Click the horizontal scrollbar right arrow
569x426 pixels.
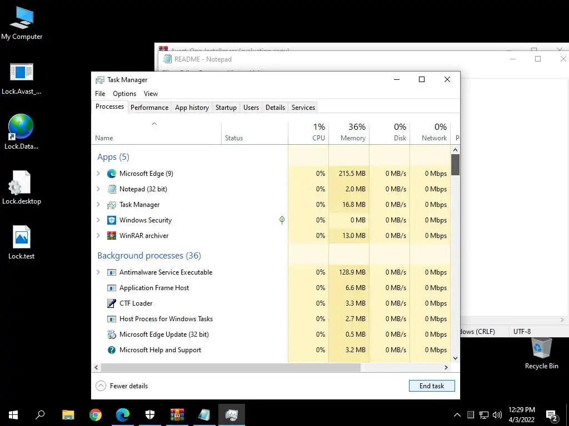click(446, 367)
